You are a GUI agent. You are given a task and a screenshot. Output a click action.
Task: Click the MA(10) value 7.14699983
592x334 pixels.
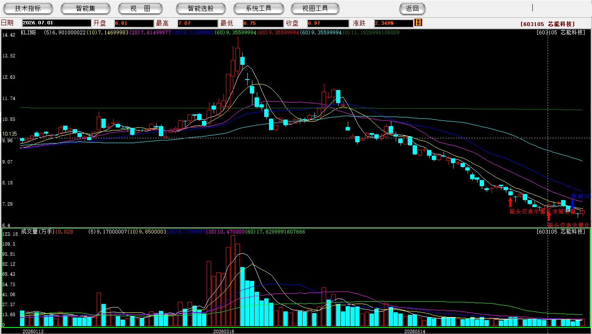click(x=114, y=33)
